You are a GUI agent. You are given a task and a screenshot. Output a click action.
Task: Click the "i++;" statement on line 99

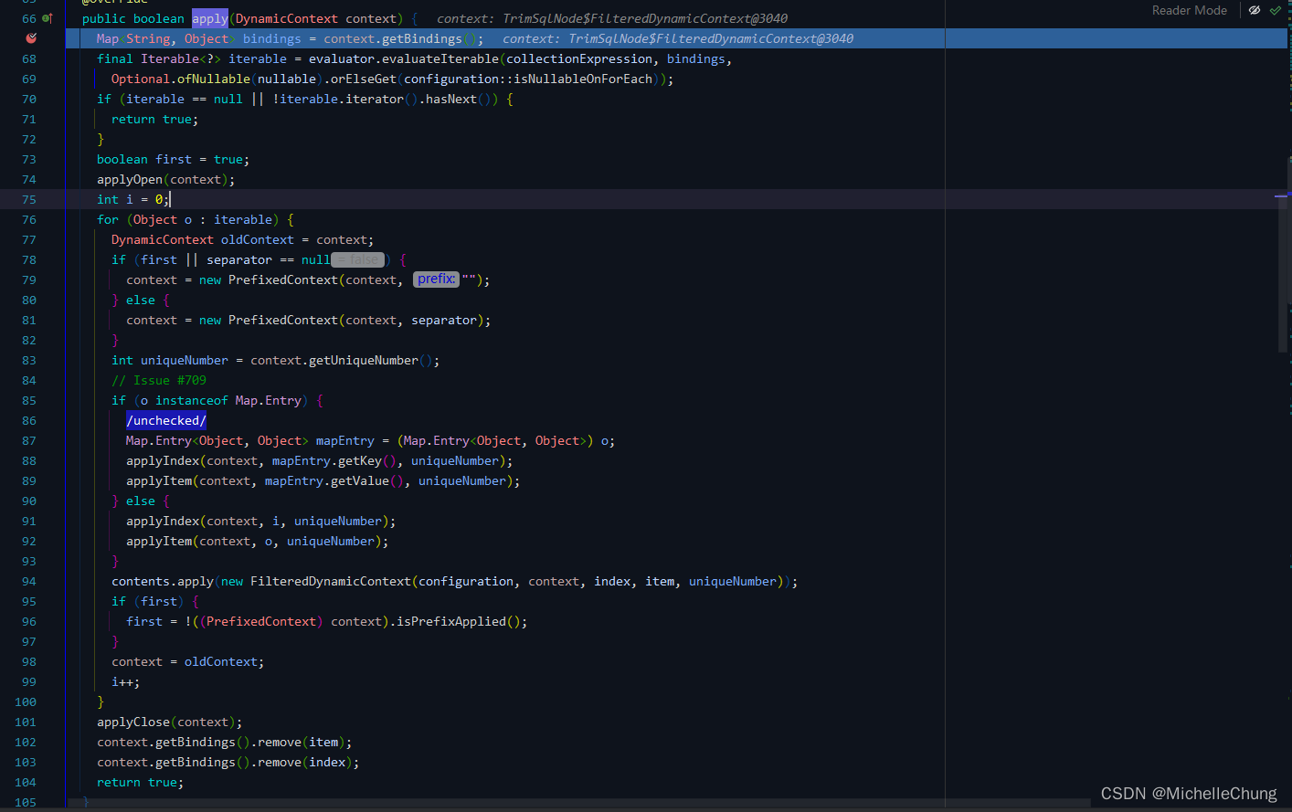click(126, 681)
